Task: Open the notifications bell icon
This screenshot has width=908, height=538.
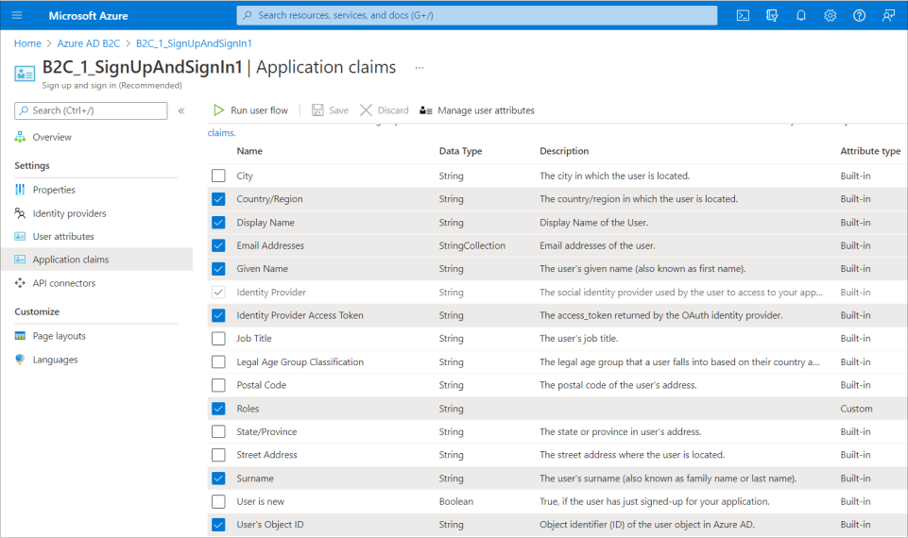Action: tap(801, 15)
